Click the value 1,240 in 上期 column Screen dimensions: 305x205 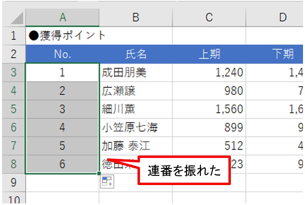pos(209,72)
